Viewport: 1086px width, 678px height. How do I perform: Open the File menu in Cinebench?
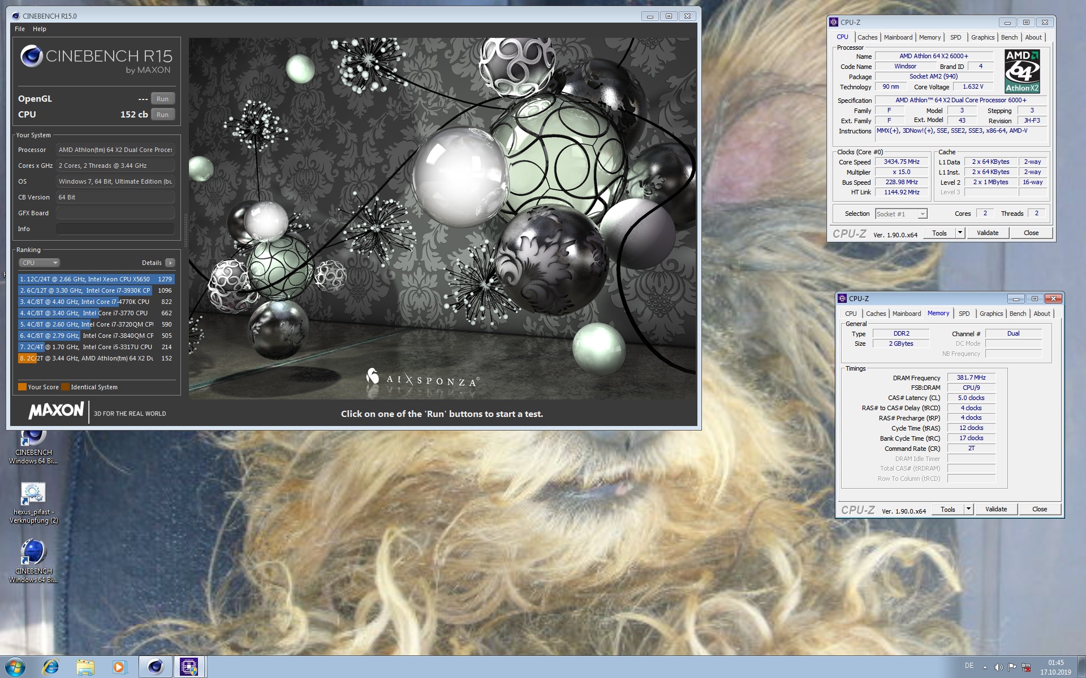click(x=20, y=29)
